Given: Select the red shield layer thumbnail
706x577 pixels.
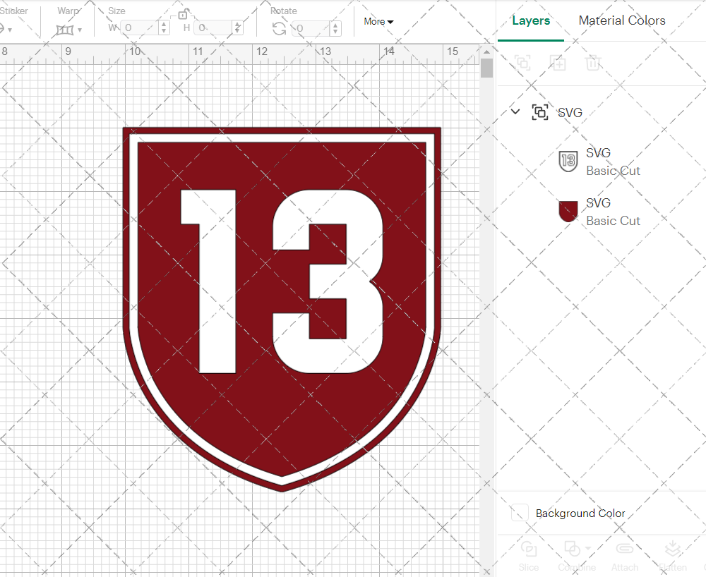Looking at the screenshot, I should tap(568, 212).
